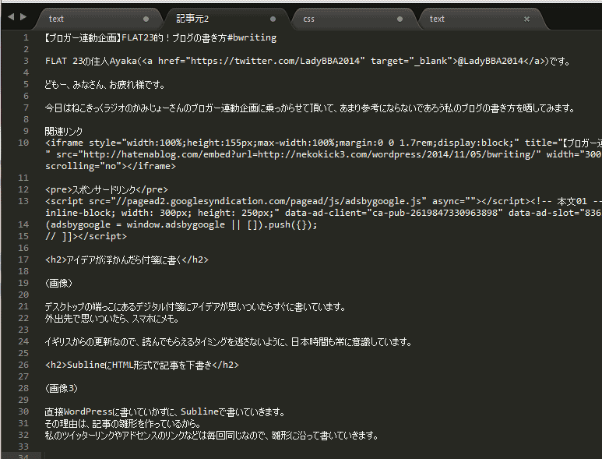The width and height of the screenshot is (602, 459).
Task: Click line number 13 in gutter
Action: click(x=23, y=201)
